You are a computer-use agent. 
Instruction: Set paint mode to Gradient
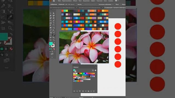[x=52, y=49]
